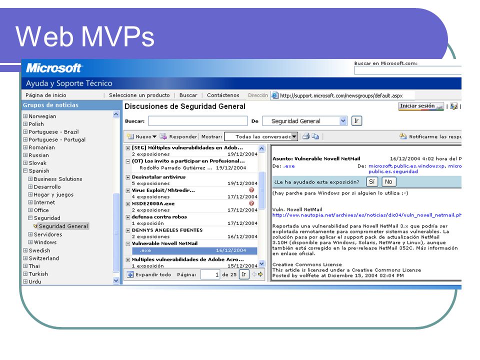Click the copy icon beside the printer
This screenshot has width=480, height=360.
click(x=315, y=136)
